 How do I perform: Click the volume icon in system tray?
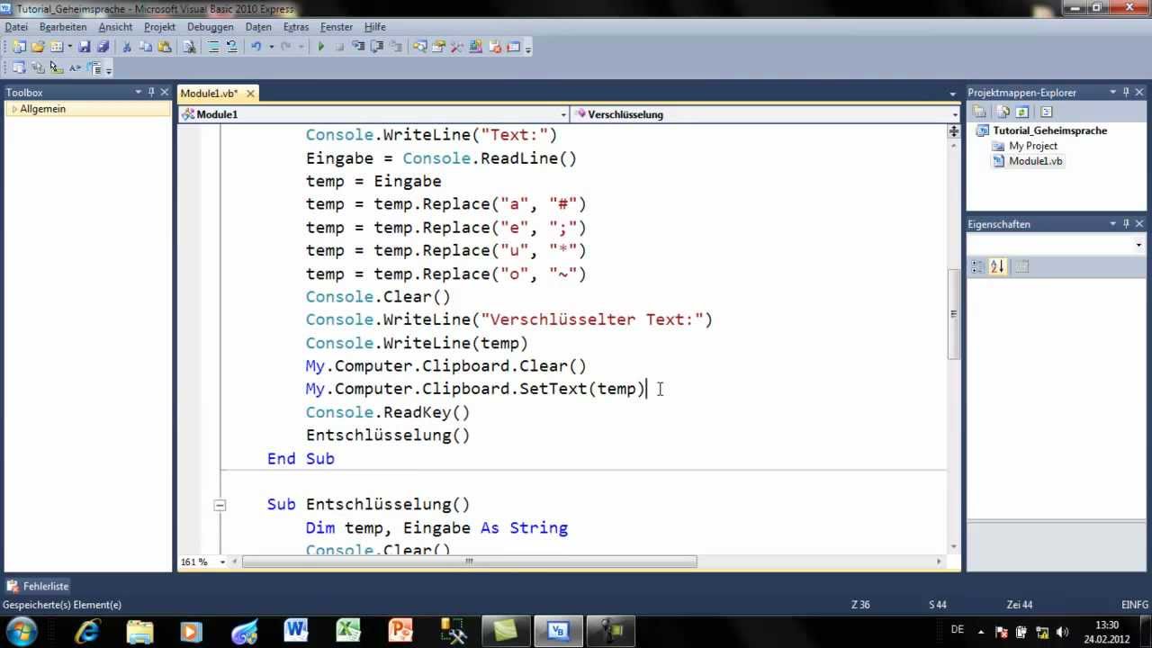pos(1062,632)
